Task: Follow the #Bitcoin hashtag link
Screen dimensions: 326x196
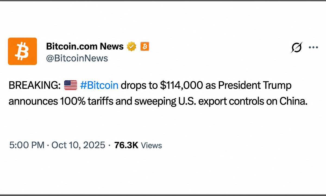Action: [x=99, y=85]
